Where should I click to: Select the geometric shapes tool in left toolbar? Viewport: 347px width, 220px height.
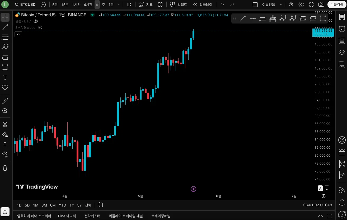coord(5,67)
